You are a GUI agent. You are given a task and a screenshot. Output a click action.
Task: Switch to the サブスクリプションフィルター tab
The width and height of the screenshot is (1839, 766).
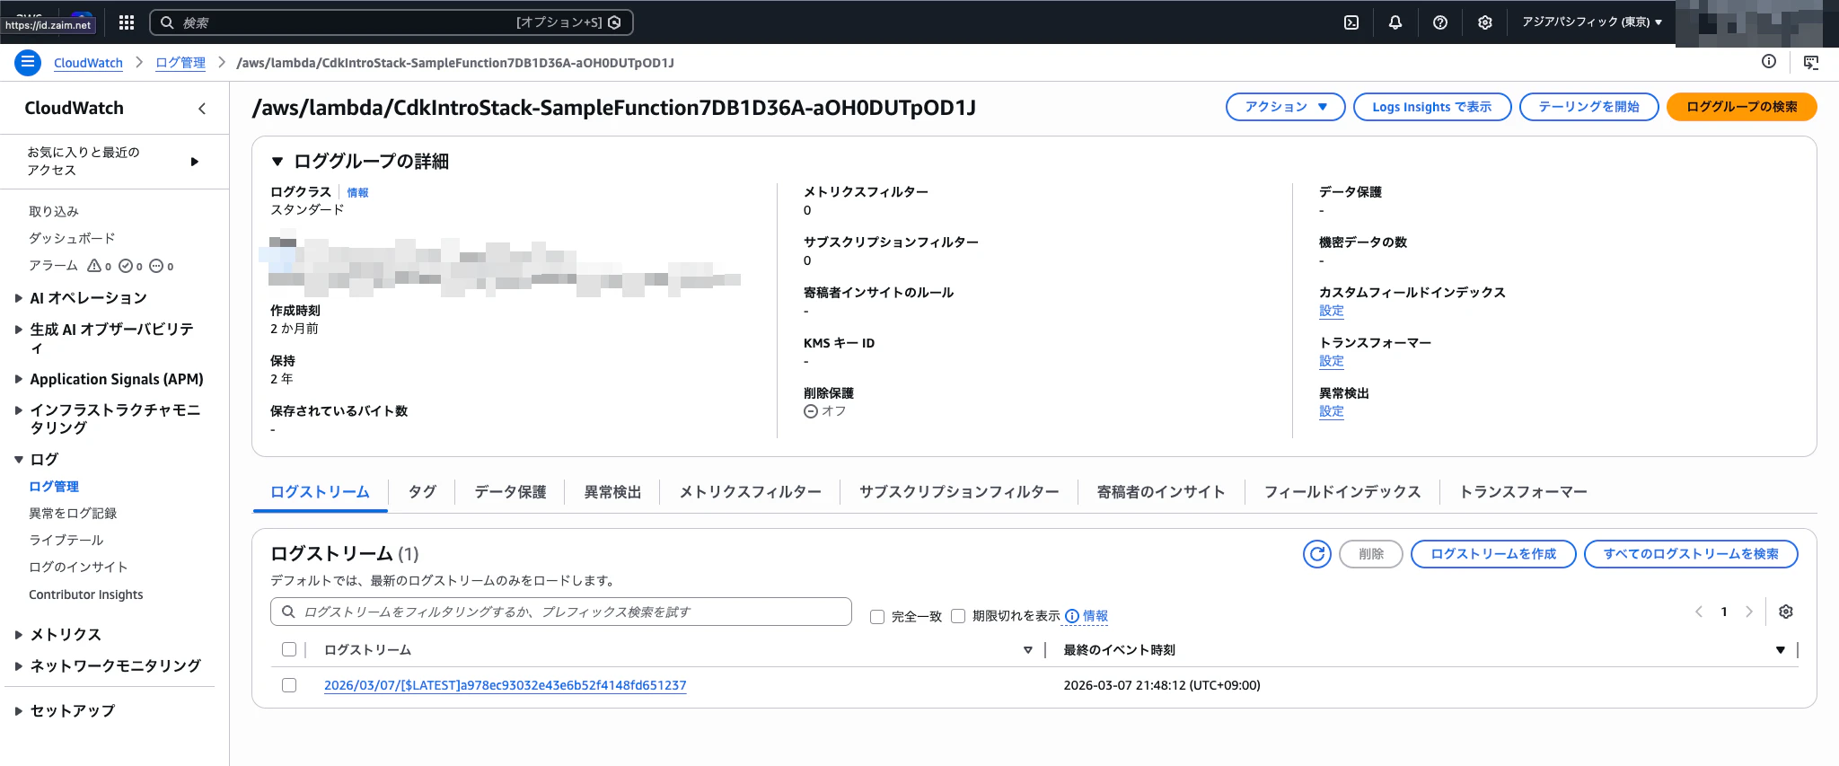(x=959, y=492)
